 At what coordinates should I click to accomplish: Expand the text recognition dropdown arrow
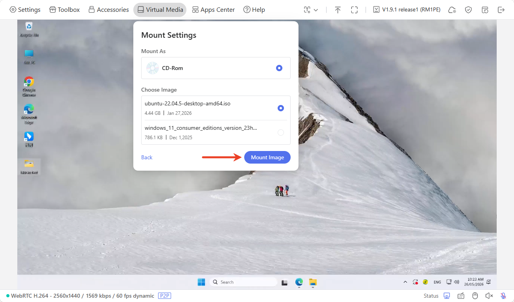tap(315, 10)
